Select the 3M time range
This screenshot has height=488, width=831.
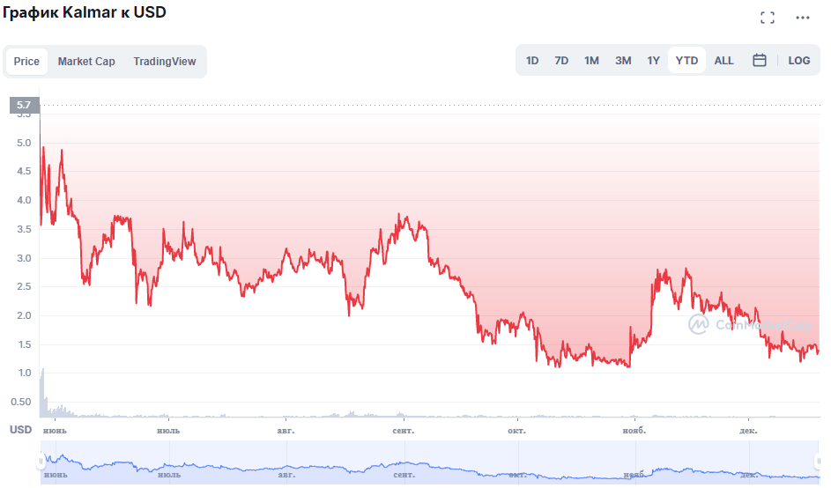tap(623, 61)
